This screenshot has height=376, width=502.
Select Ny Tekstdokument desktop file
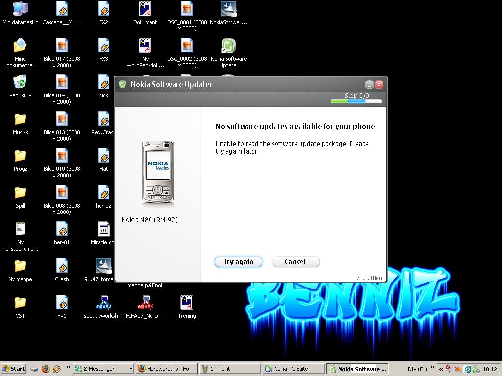pos(20,236)
